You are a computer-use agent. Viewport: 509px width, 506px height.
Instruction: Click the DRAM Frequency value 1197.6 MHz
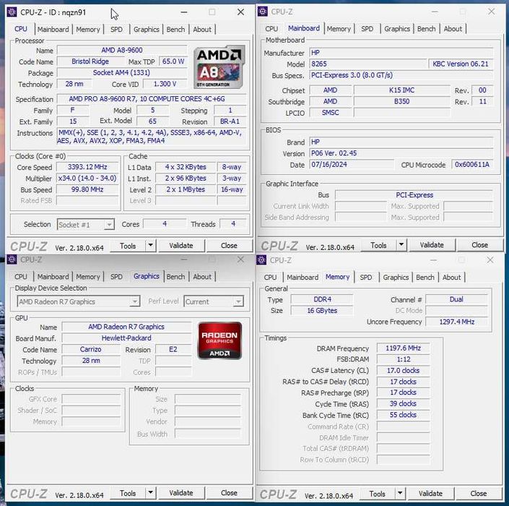(x=403, y=348)
